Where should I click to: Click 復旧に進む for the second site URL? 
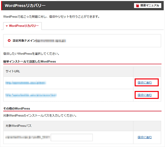145,95
